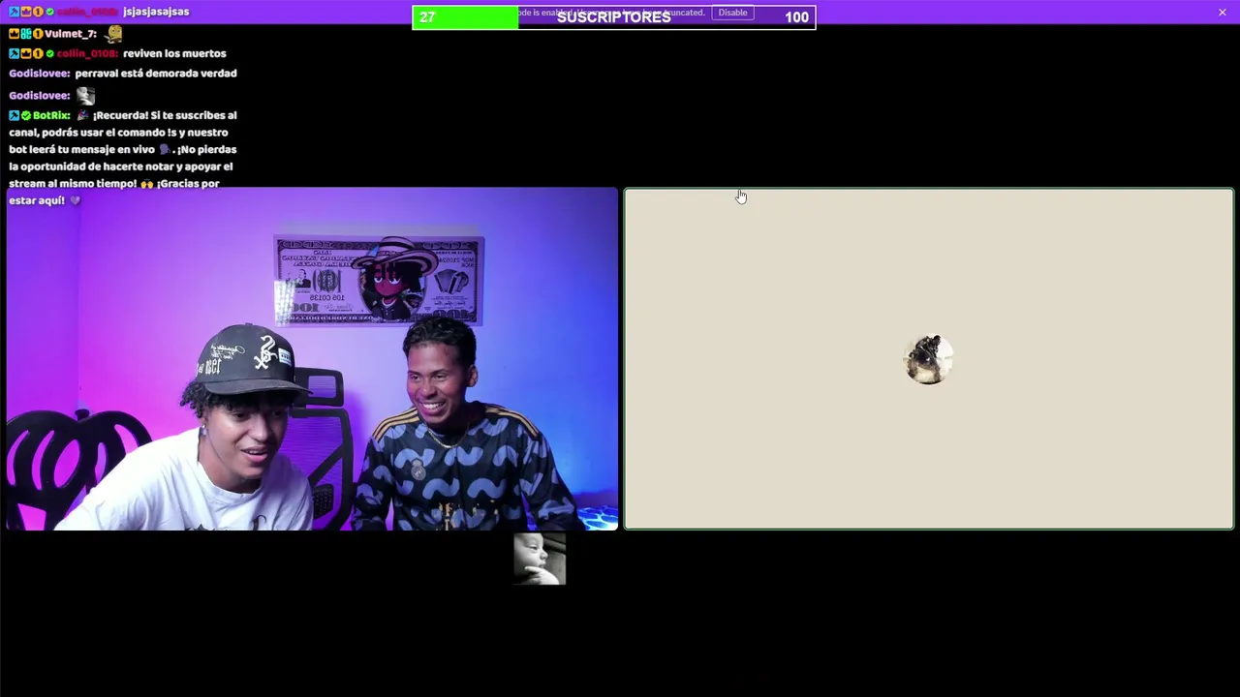This screenshot has height=697, width=1240.
Task: Select collin_0108 on the 'reviven los muertos' message
Action: coord(86,53)
